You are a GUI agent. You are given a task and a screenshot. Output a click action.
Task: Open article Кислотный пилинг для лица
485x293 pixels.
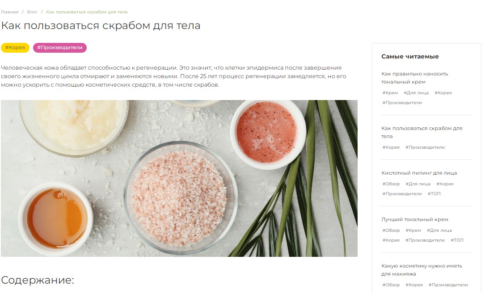click(419, 173)
